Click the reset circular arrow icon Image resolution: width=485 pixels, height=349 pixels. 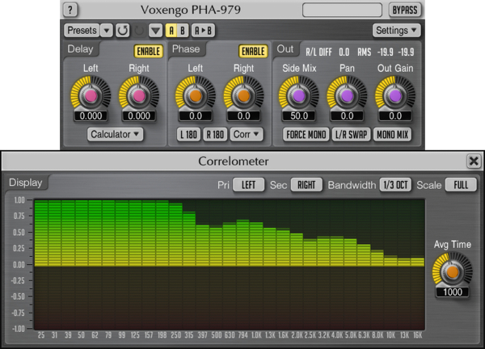point(122,31)
